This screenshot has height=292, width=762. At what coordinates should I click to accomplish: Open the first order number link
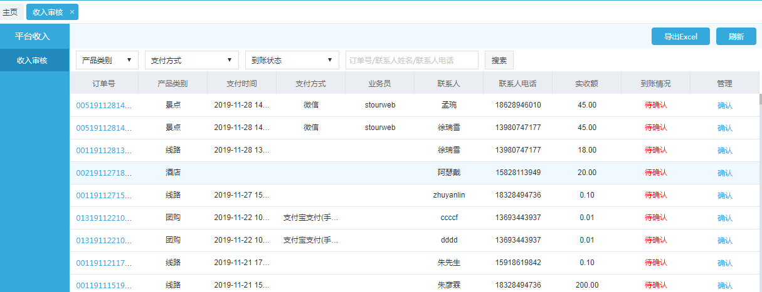click(x=104, y=105)
